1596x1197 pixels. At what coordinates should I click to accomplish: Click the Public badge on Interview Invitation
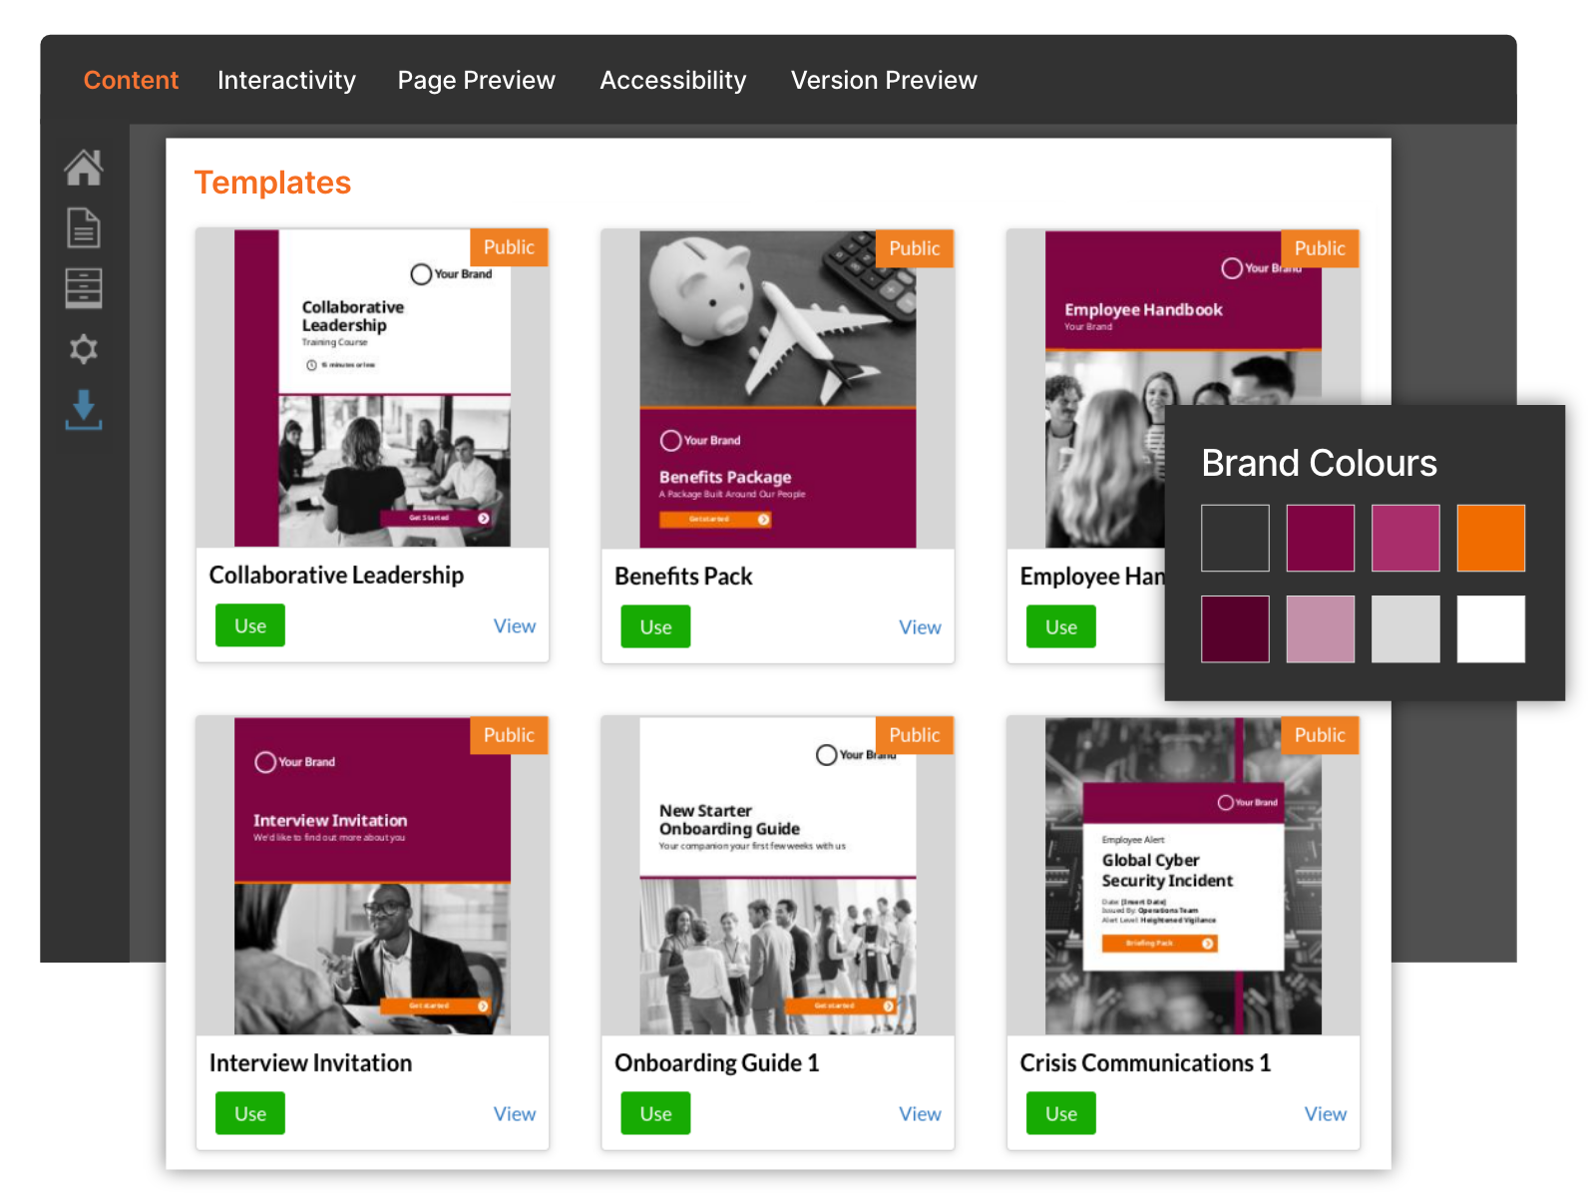509,735
